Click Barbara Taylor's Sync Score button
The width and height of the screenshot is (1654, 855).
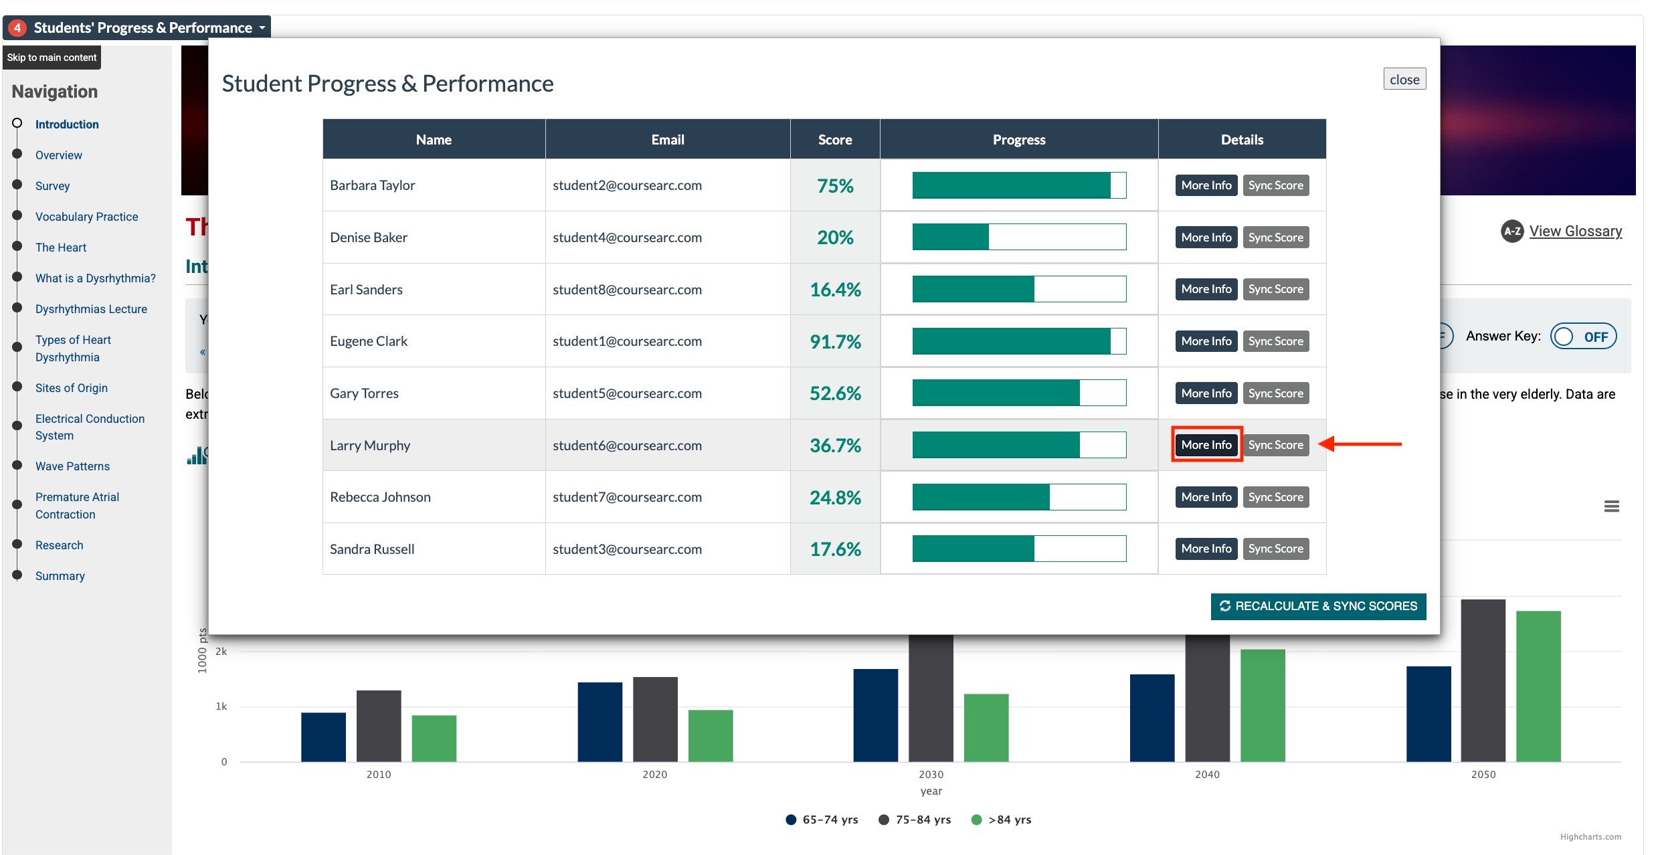click(1275, 185)
